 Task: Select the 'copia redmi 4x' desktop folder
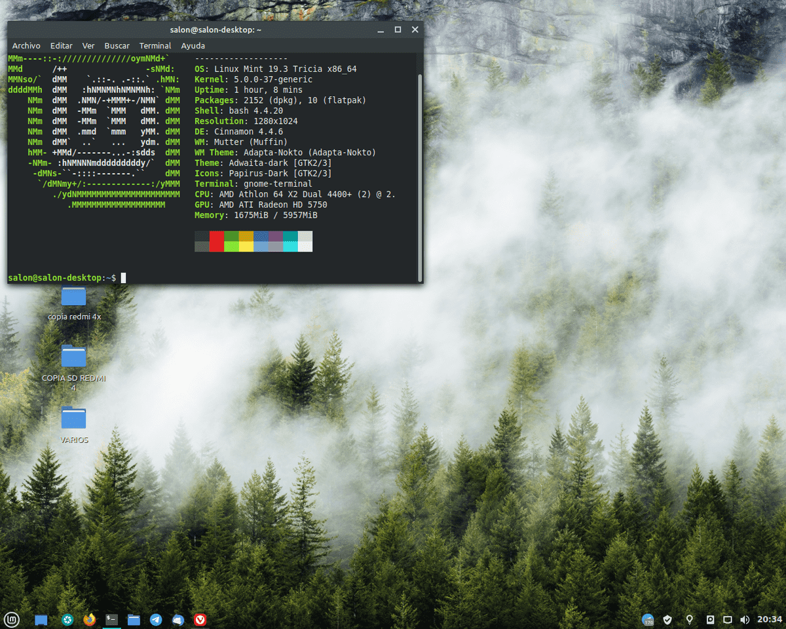74,303
